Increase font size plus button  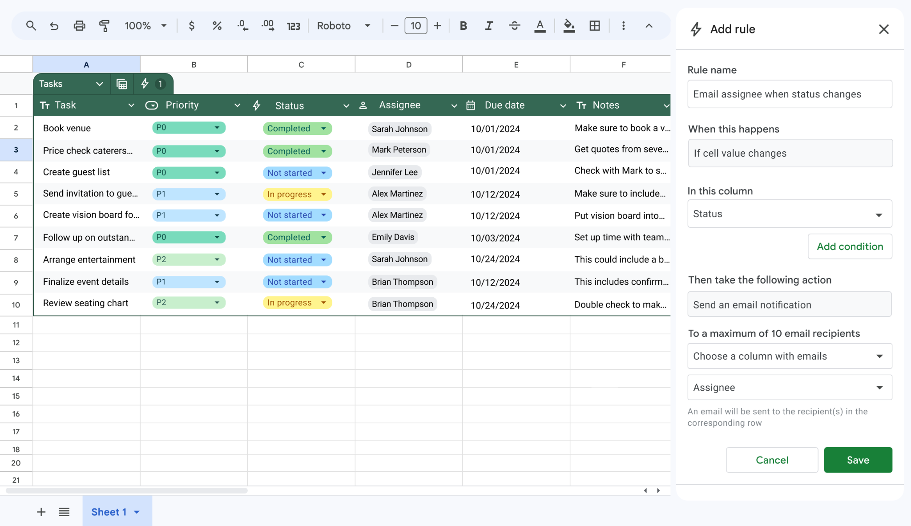tap(437, 26)
